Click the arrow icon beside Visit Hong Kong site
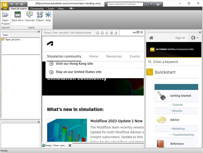The image size is (203, 153). [x=51, y=64]
